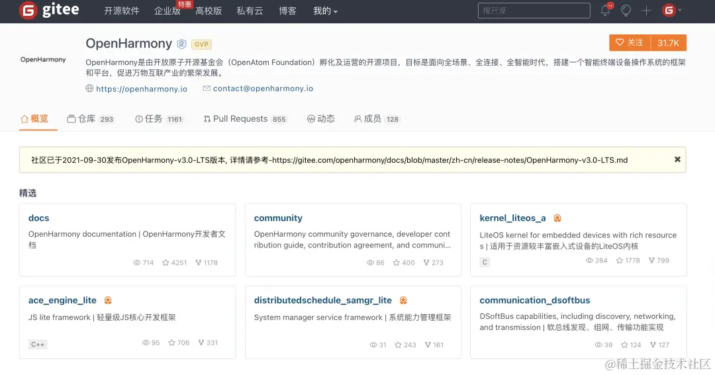Open 博客 in top navigation

[x=288, y=11]
